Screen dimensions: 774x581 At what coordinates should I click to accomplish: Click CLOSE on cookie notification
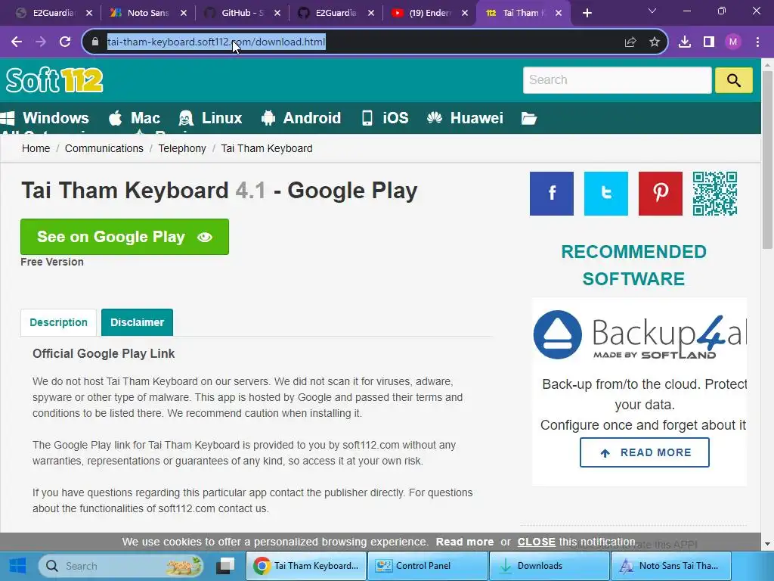click(x=536, y=542)
